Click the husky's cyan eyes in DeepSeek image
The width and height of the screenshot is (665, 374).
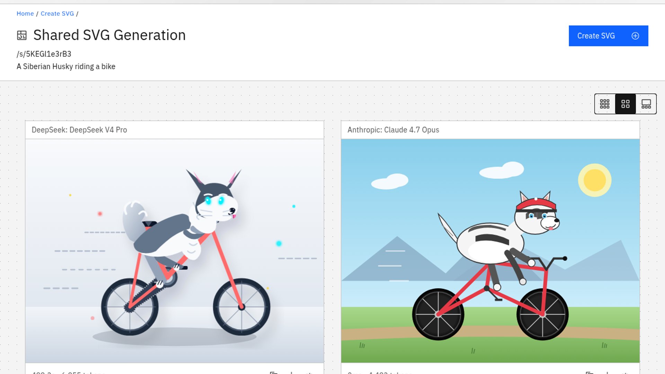(214, 200)
